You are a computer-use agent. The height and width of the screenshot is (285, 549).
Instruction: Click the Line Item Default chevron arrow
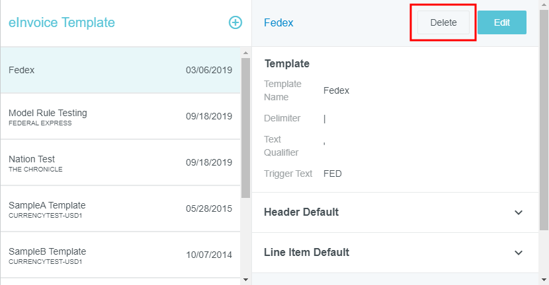pos(519,253)
